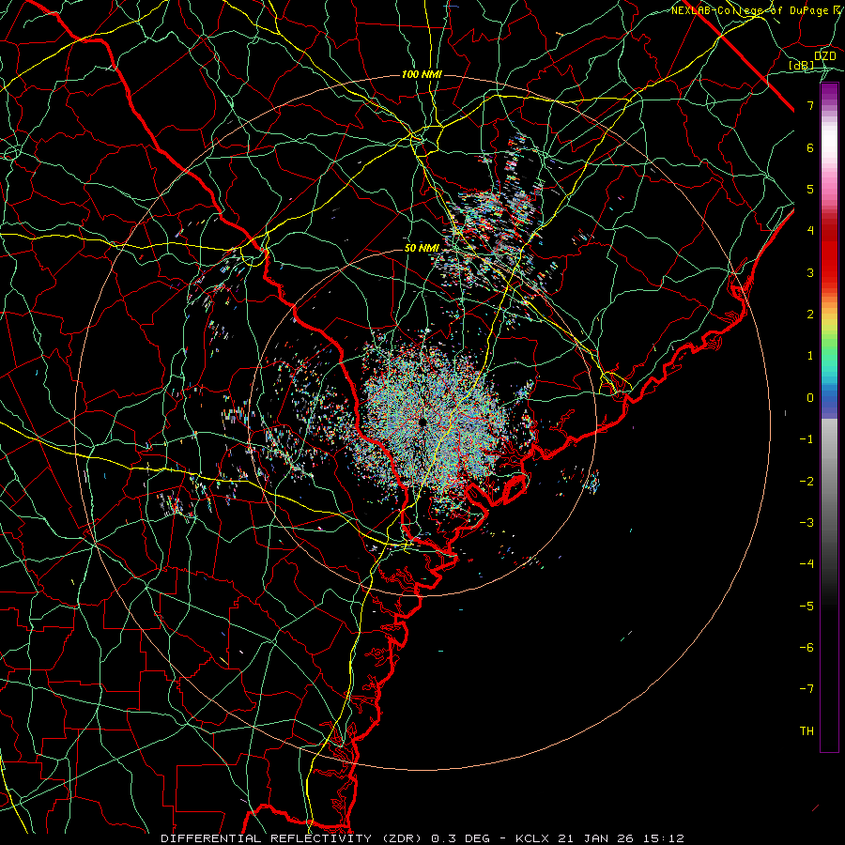Click the "[dB]" unit label

pyautogui.click(x=802, y=66)
